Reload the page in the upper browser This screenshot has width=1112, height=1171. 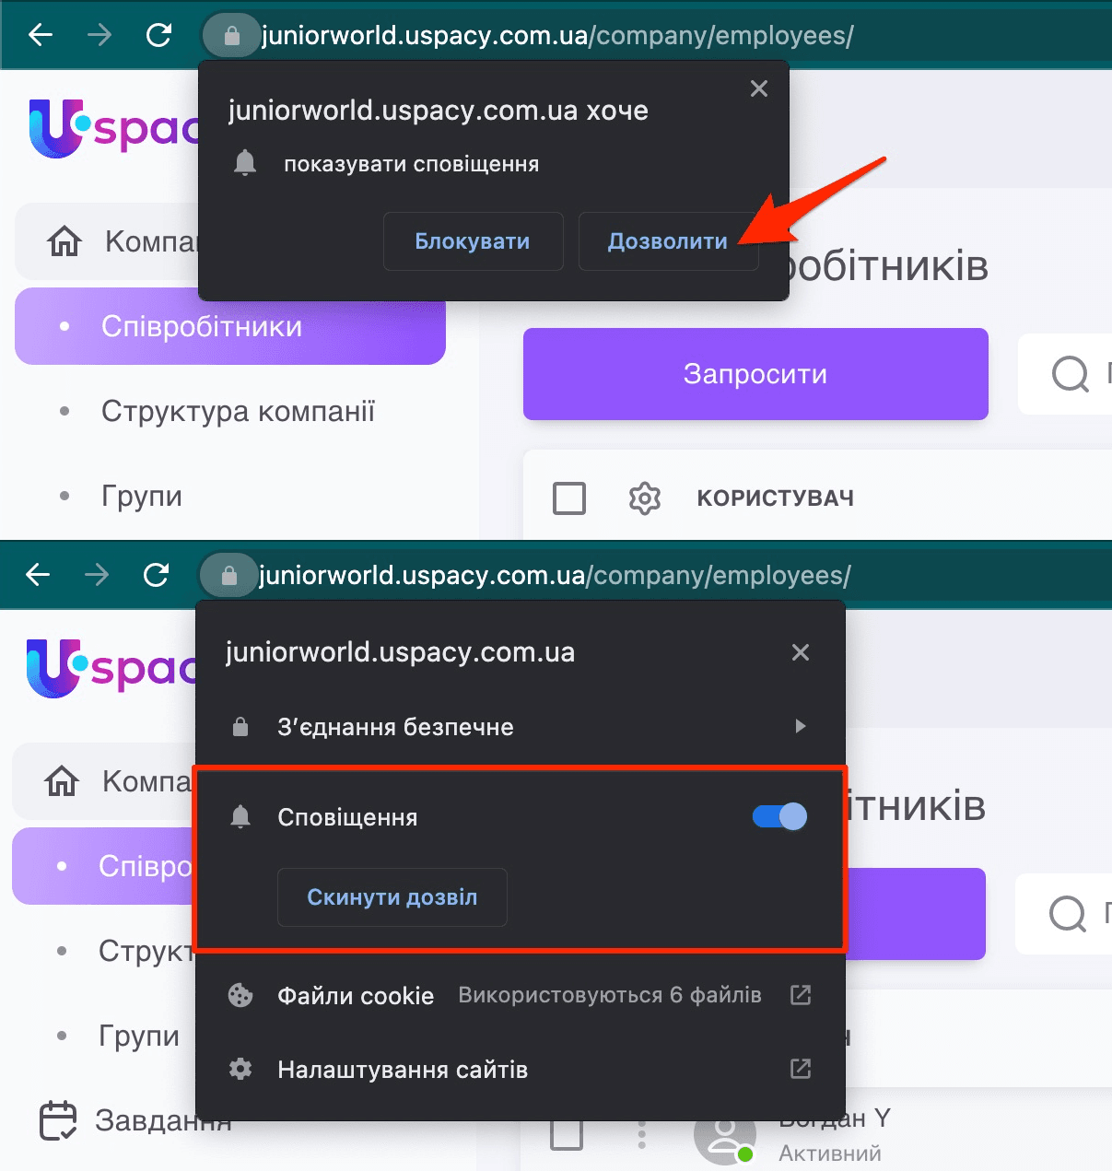(x=159, y=35)
